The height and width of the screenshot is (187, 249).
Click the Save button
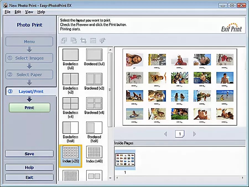coord(29,154)
